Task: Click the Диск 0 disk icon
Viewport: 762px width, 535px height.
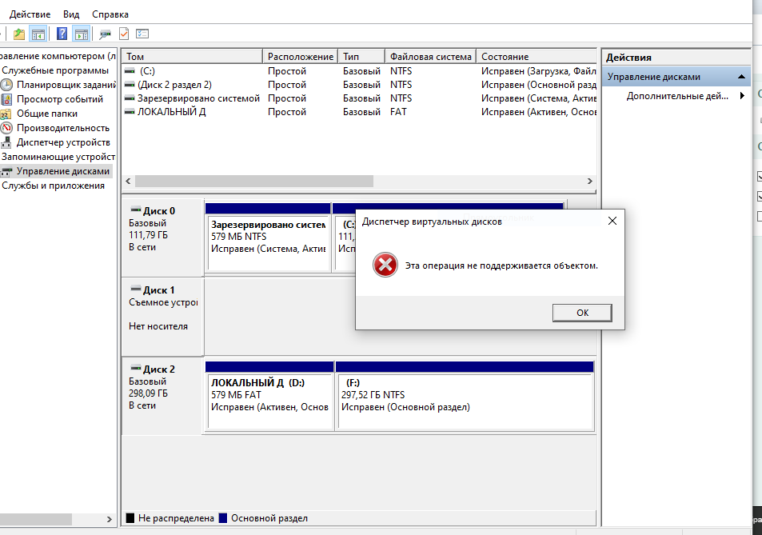Action: tap(136, 210)
